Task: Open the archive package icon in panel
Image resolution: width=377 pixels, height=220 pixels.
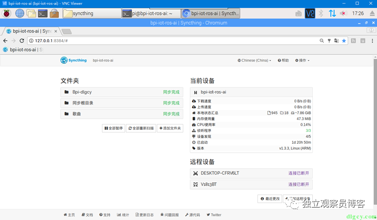Action: (x=54, y=13)
